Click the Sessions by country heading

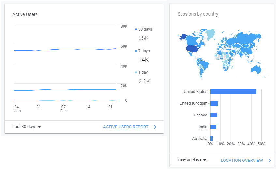[x=198, y=14]
